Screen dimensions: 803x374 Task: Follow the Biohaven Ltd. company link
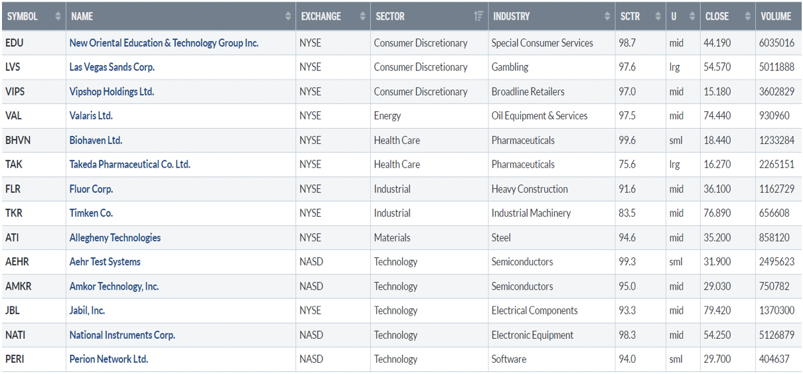tap(96, 141)
